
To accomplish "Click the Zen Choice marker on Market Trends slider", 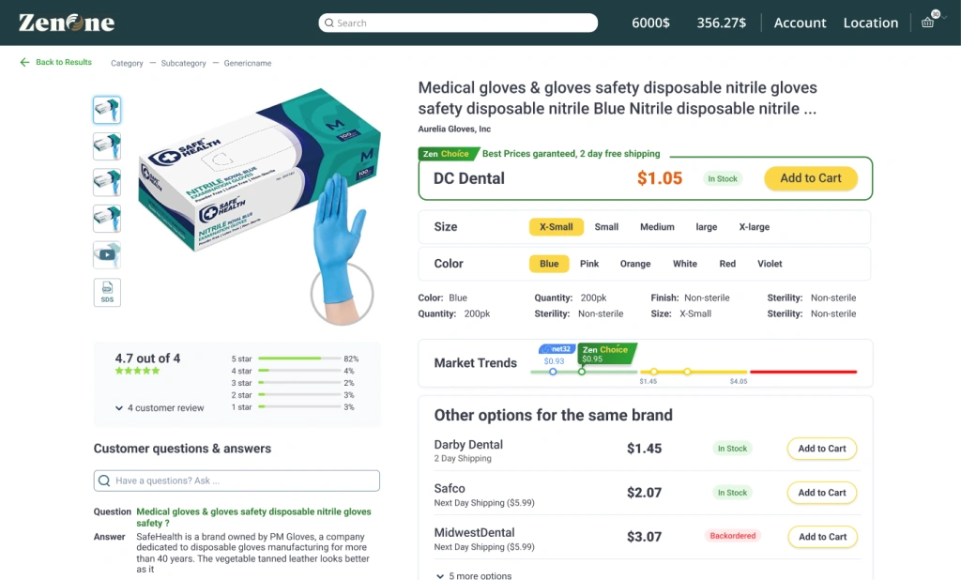I will 582,372.
